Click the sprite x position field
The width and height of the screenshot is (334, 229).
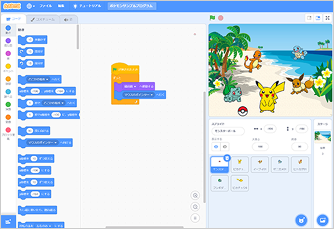pyautogui.click(x=270, y=129)
